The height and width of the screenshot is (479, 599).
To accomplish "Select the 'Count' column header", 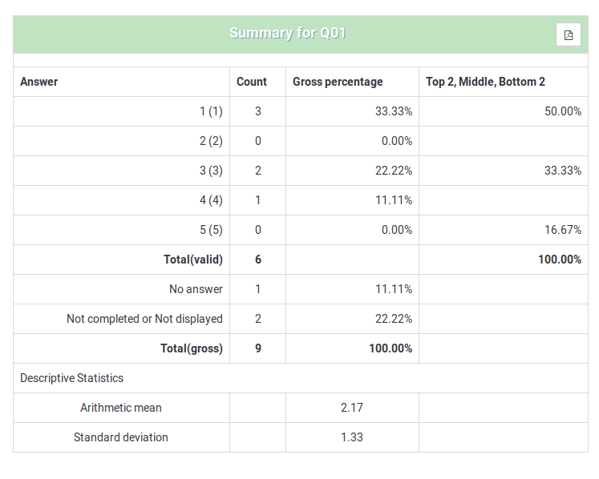I will coord(252,82).
